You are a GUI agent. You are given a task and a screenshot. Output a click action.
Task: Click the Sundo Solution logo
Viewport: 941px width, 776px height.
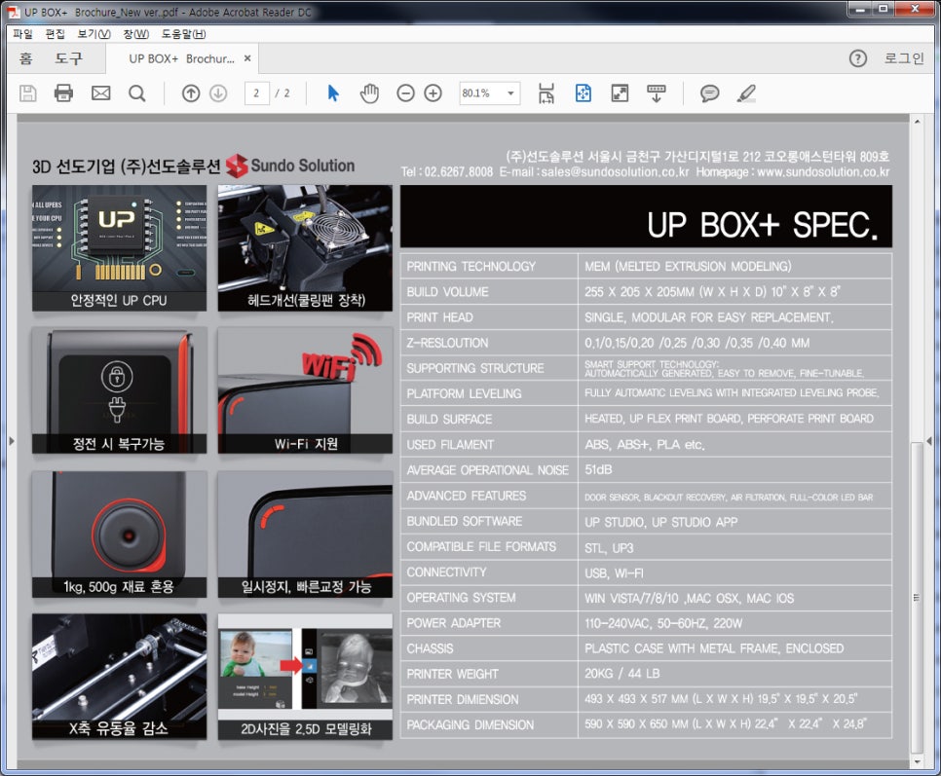(x=290, y=166)
